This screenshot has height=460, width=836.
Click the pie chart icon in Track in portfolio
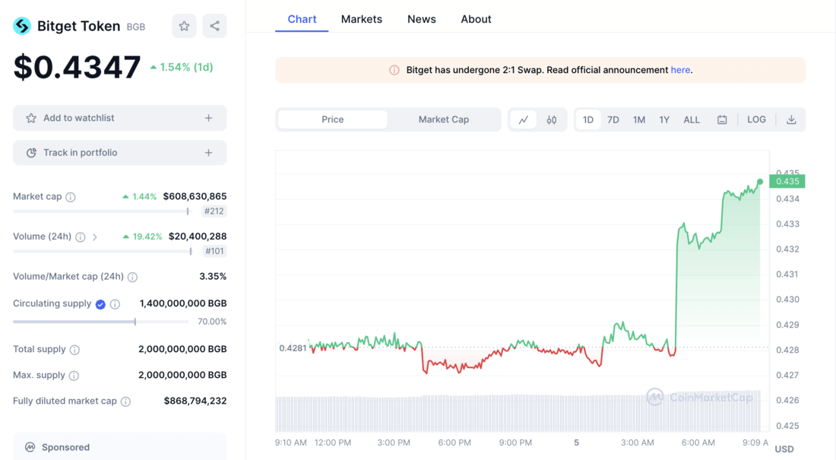(x=31, y=153)
